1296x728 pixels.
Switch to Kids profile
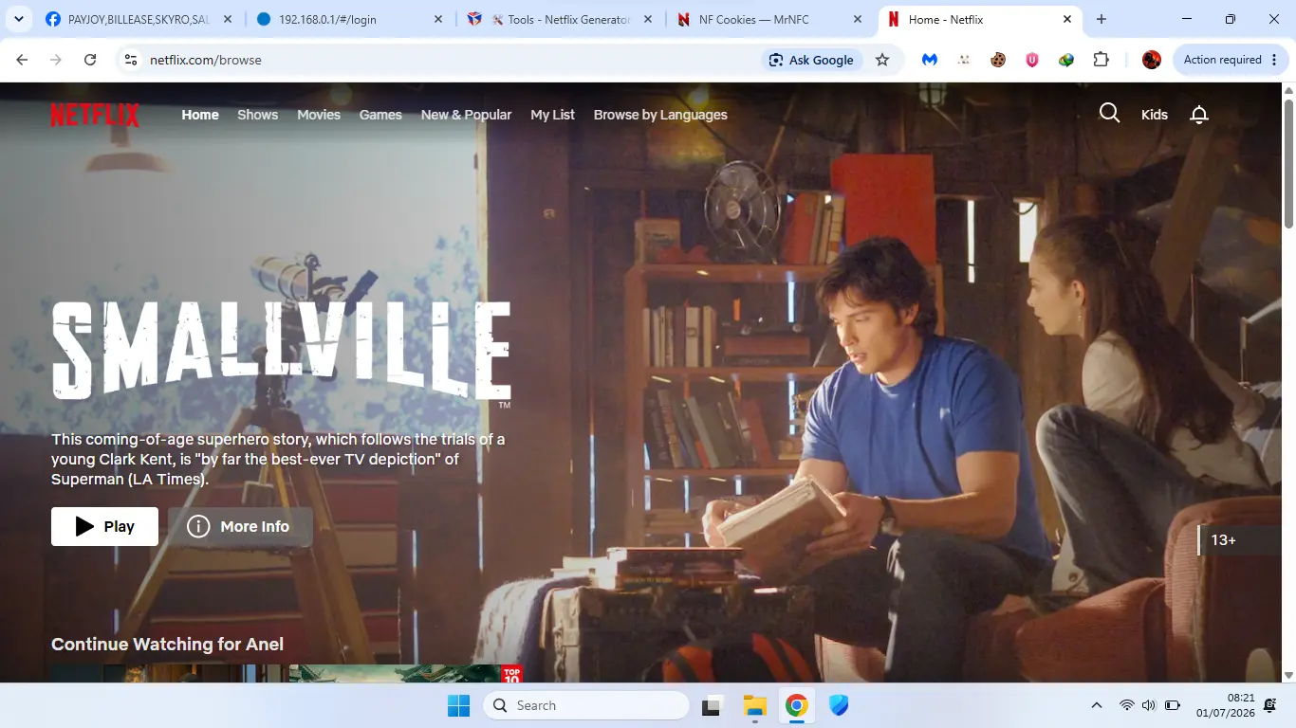1155,115
